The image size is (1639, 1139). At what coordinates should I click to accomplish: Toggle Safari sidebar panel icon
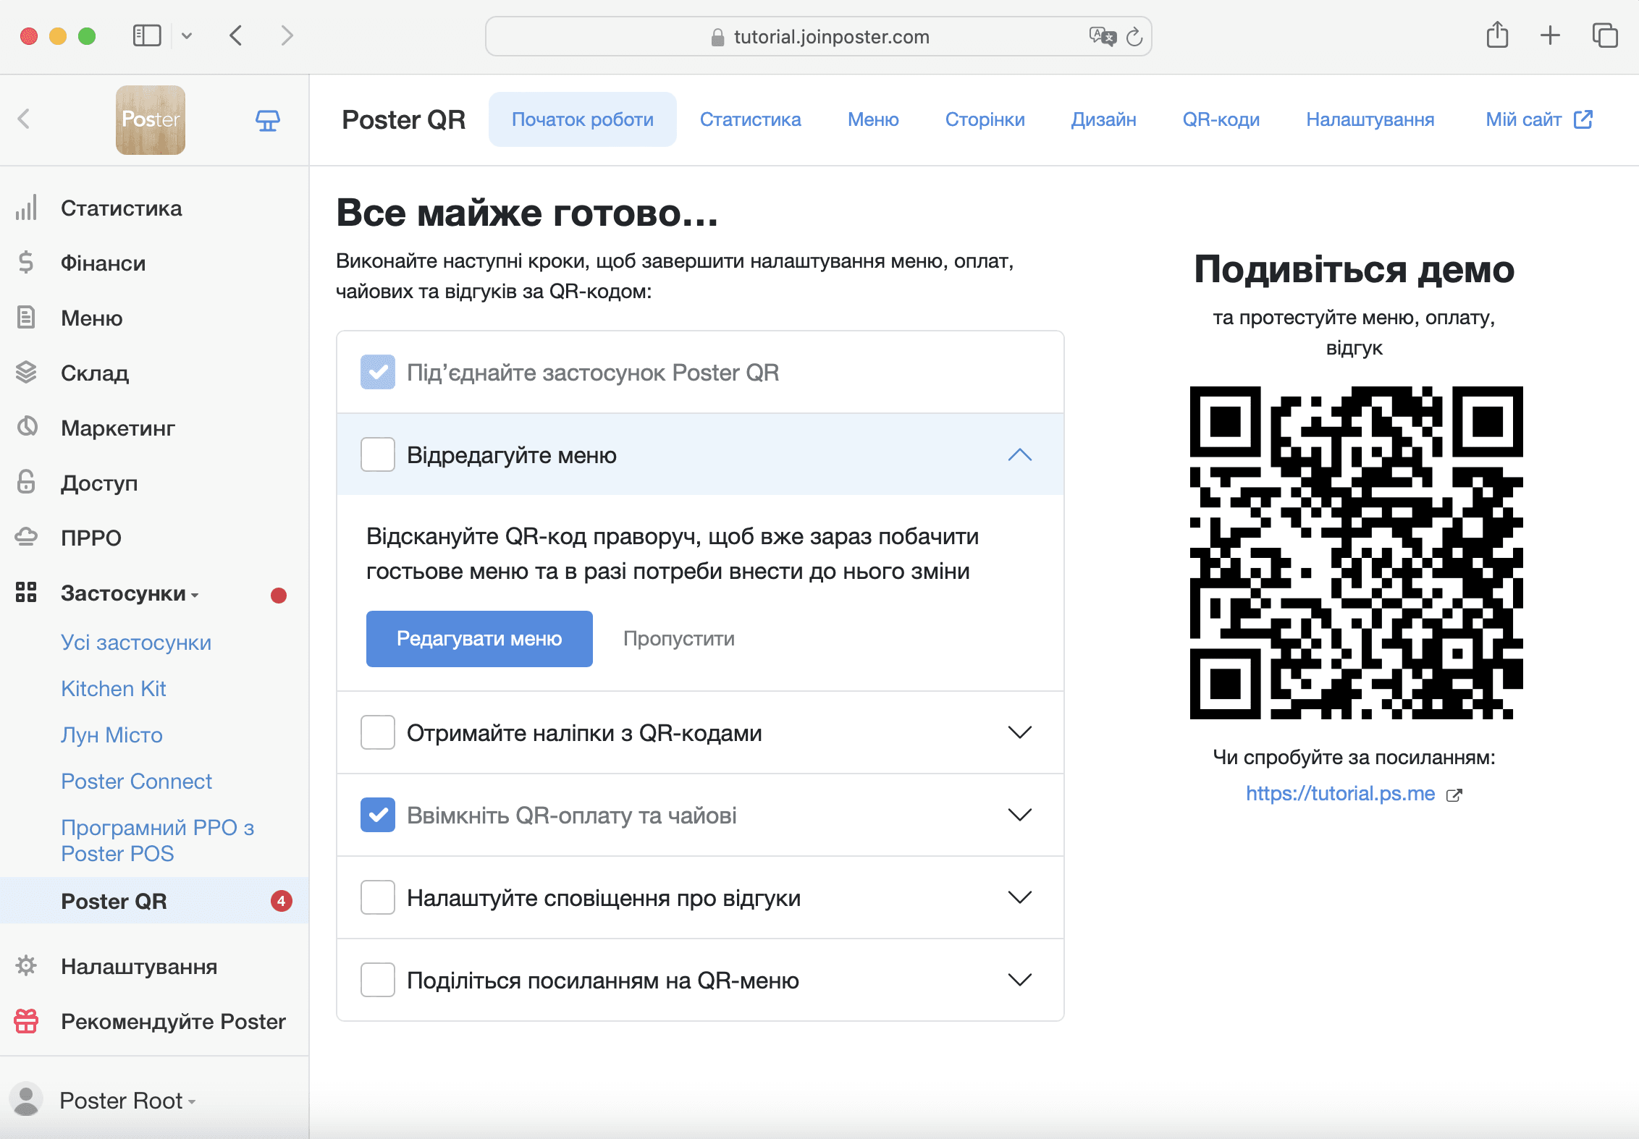(147, 35)
